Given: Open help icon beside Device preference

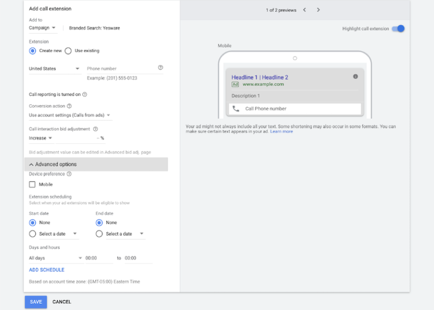Looking at the screenshot, I should [x=69, y=173].
